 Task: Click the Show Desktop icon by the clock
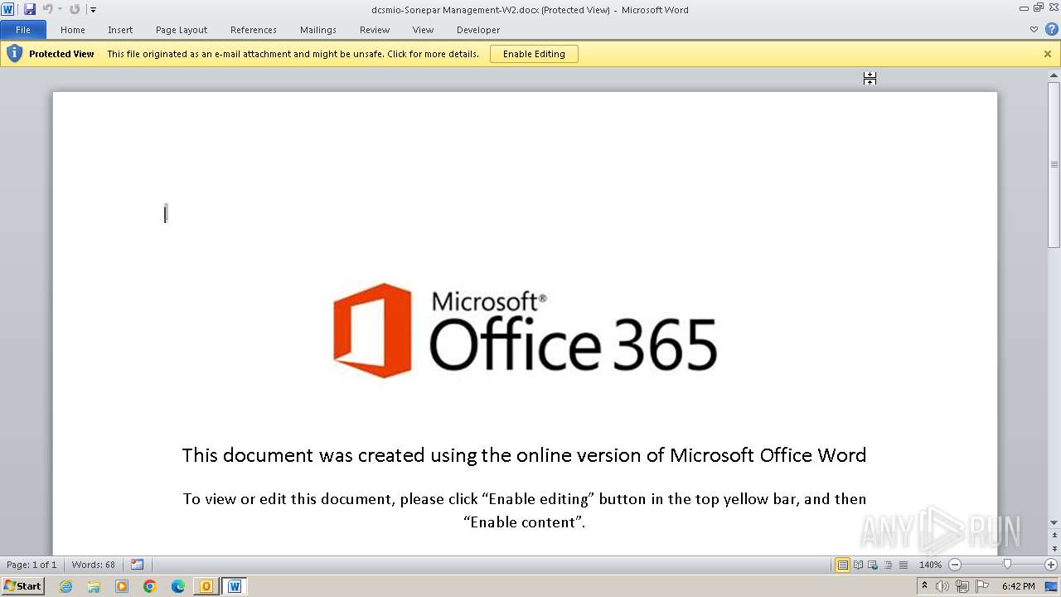(x=1051, y=586)
